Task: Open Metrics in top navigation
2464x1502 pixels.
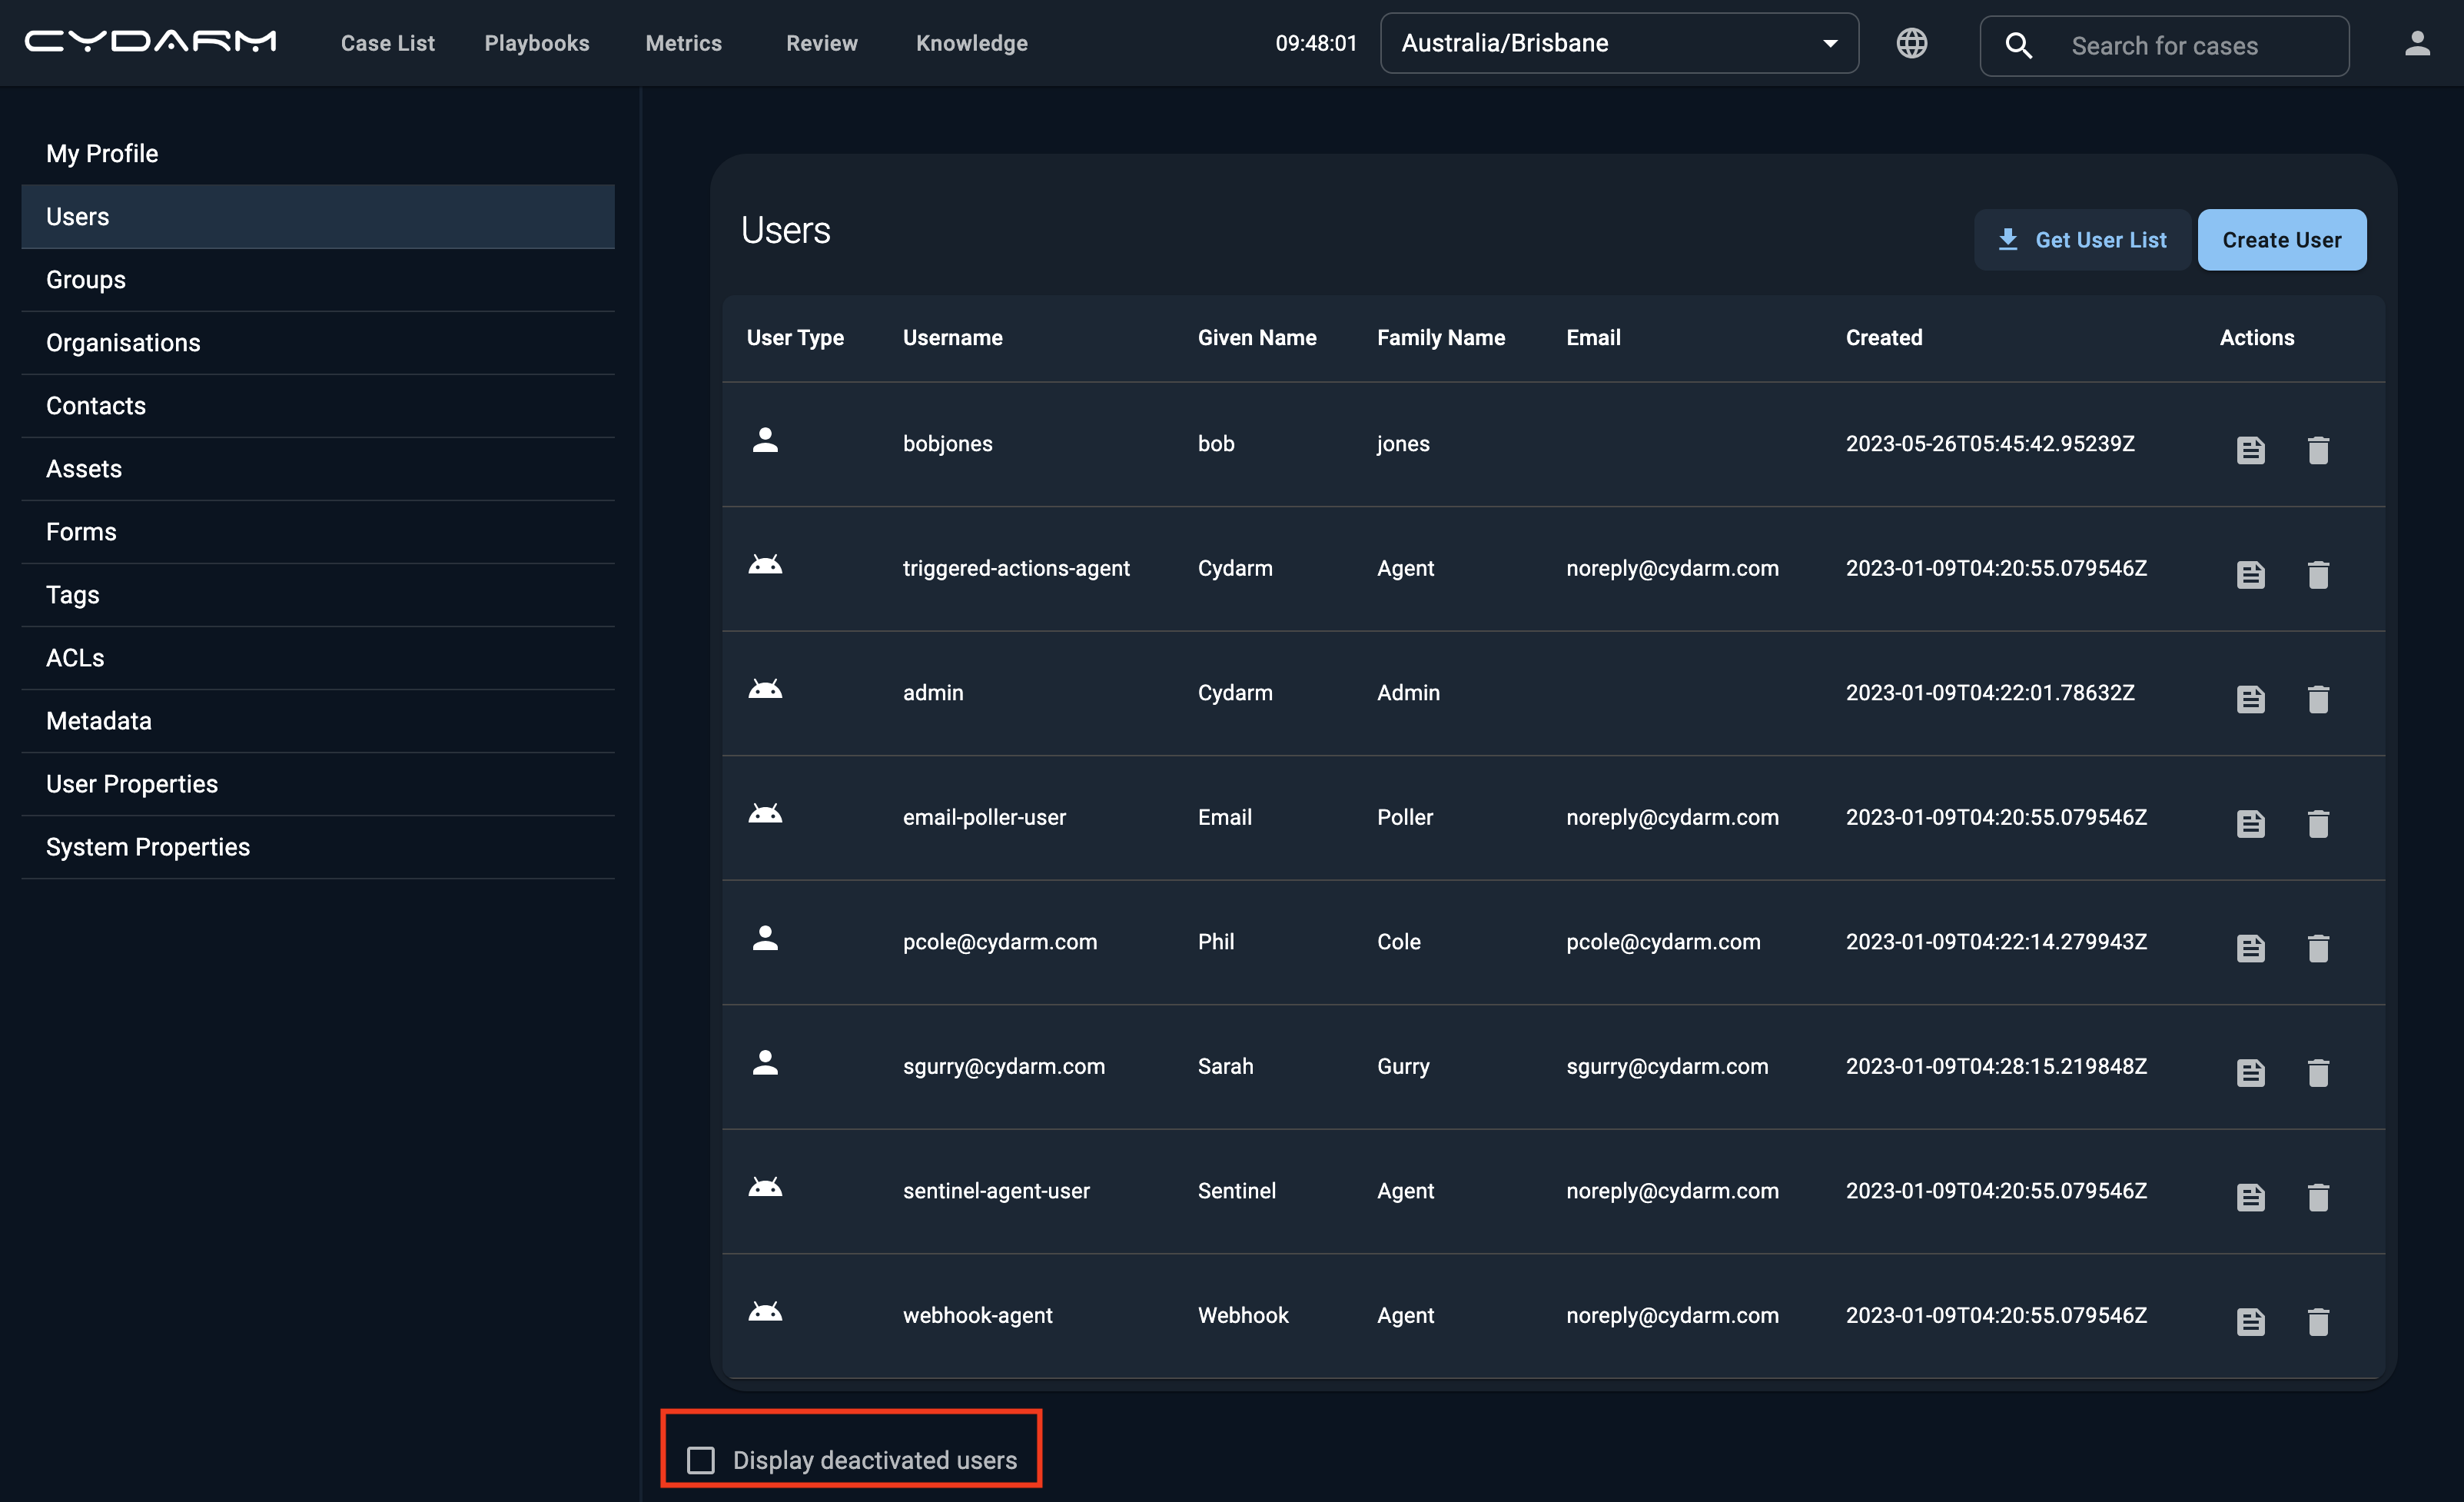Action: click(x=684, y=43)
